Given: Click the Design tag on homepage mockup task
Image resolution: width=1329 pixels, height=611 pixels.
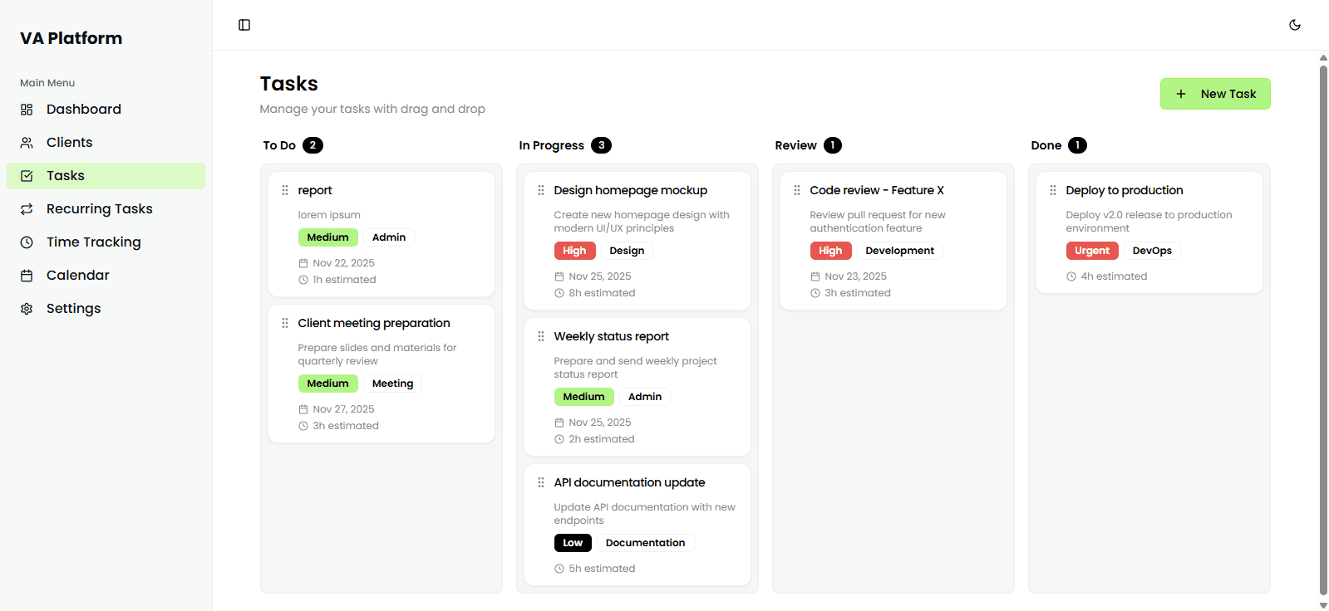Looking at the screenshot, I should point(627,250).
